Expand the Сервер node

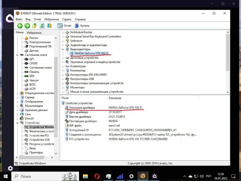point(17,97)
